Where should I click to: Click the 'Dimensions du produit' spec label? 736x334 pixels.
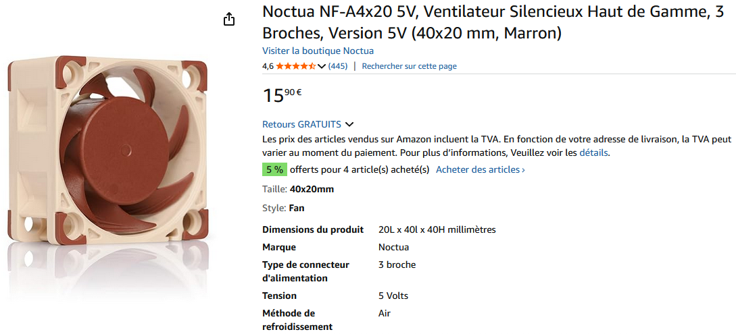pos(313,229)
